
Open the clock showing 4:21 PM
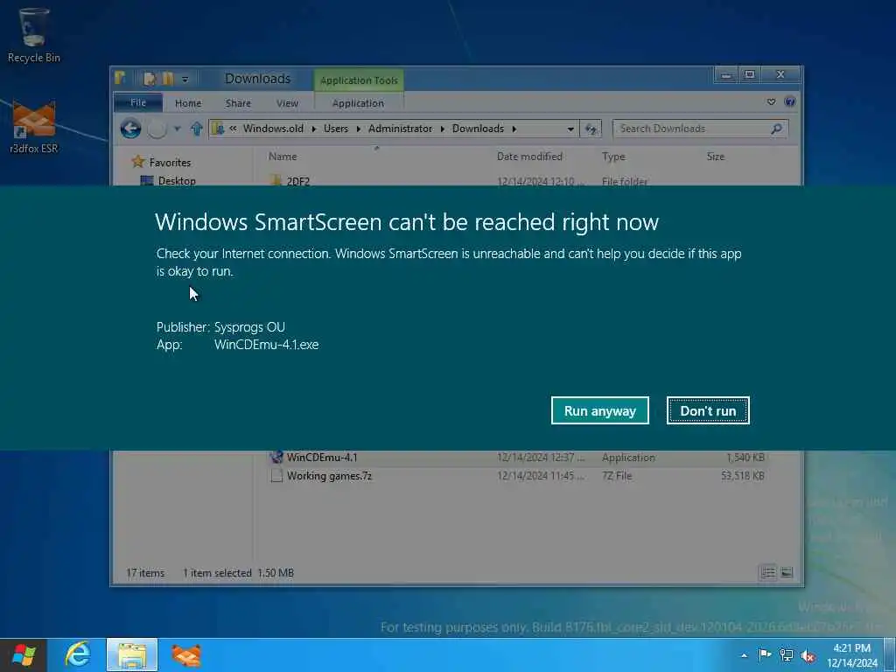[x=851, y=655]
